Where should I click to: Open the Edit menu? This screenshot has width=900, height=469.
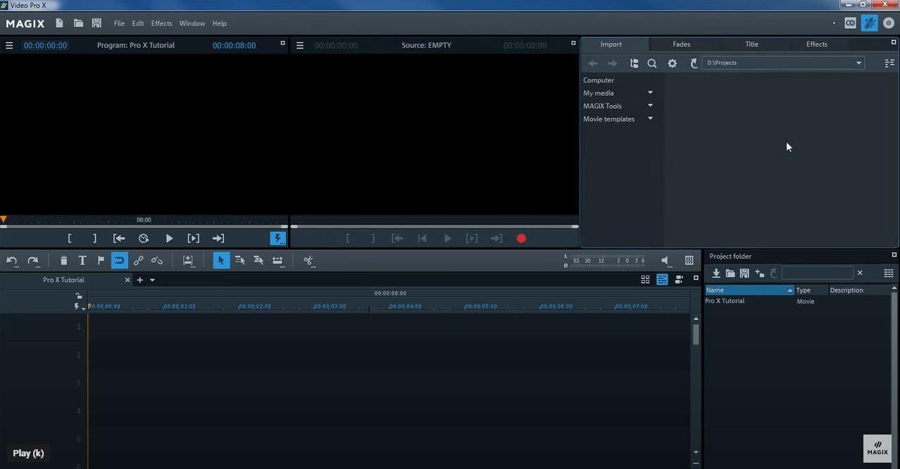coord(138,23)
